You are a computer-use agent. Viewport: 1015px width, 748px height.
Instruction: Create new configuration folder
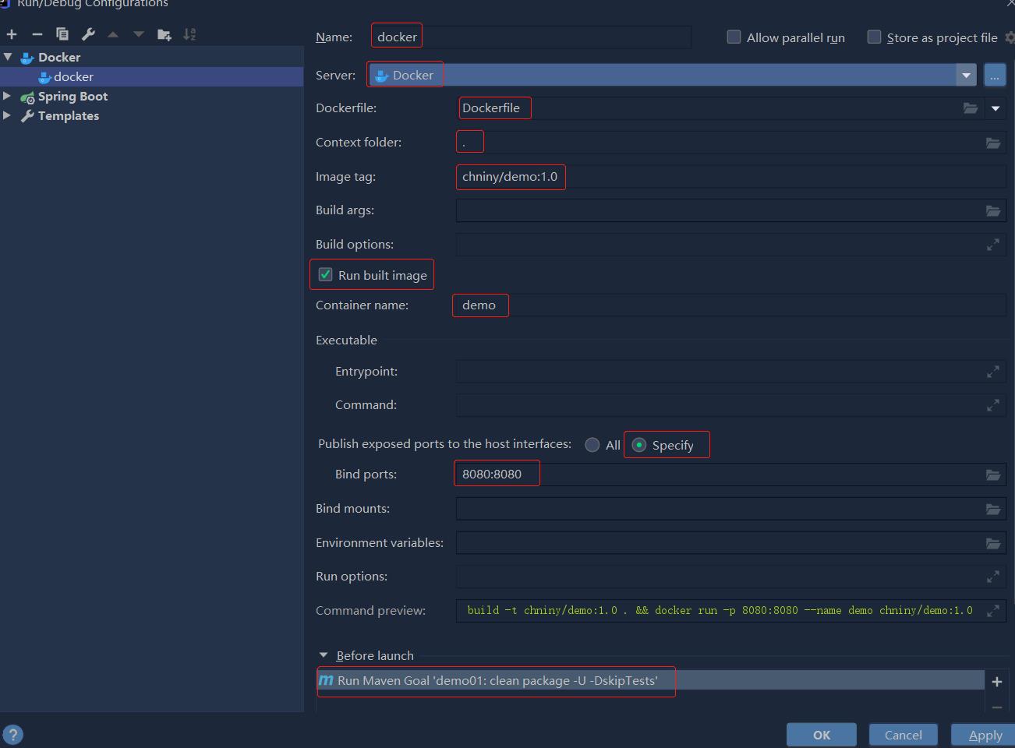click(x=164, y=34)
